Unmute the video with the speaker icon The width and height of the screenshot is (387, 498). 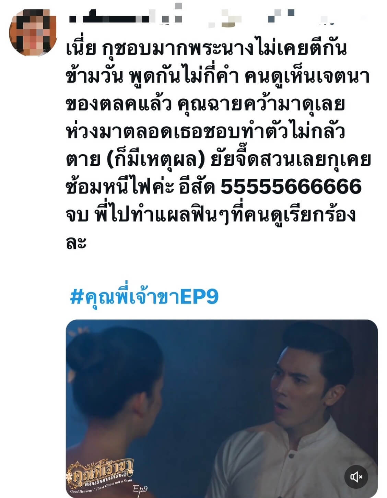tap(356, 477)
